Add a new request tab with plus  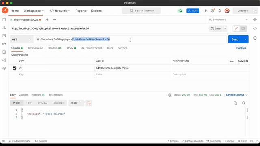47,19
